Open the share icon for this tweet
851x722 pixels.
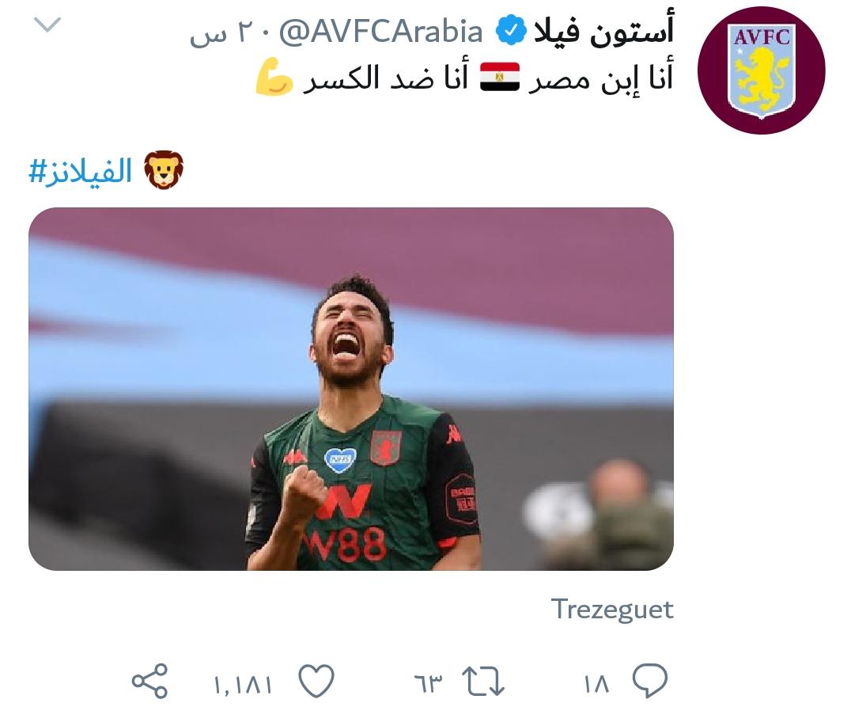[149, 681]
